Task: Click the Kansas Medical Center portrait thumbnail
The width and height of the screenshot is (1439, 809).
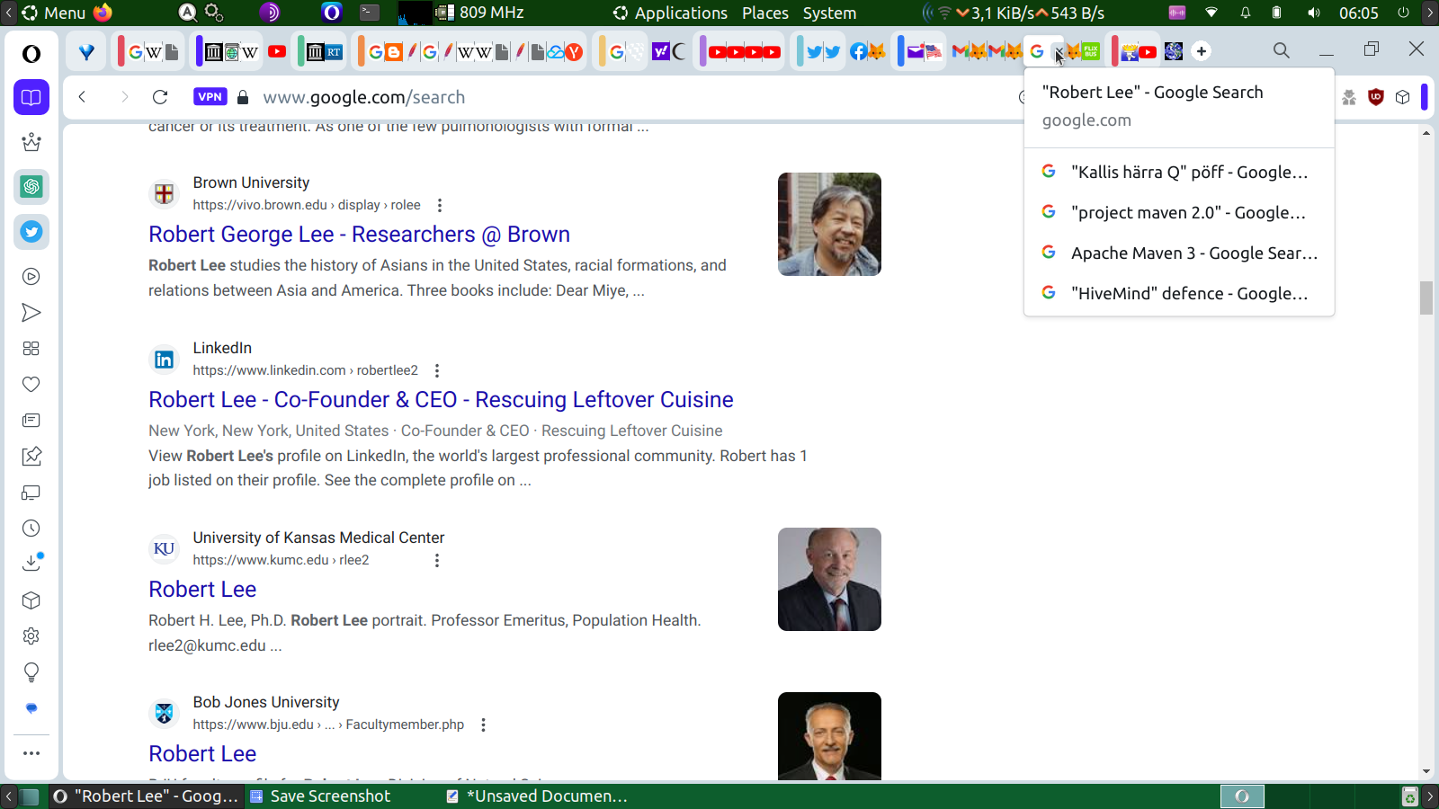Action: 829,579
